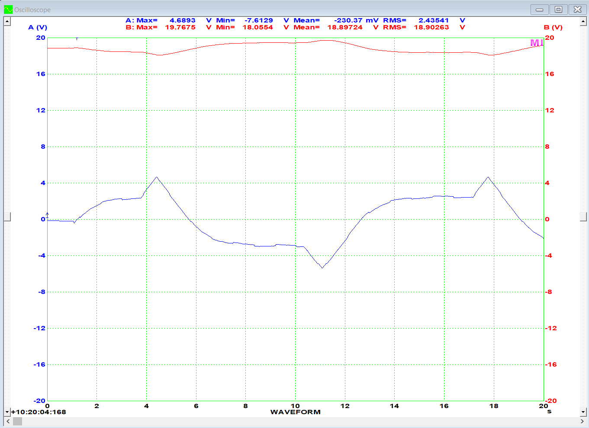Click the 'A (V)' channel axis label
The width and height of the screenshot is (589, 428).
pyautogui.click(x=38, y=27)
